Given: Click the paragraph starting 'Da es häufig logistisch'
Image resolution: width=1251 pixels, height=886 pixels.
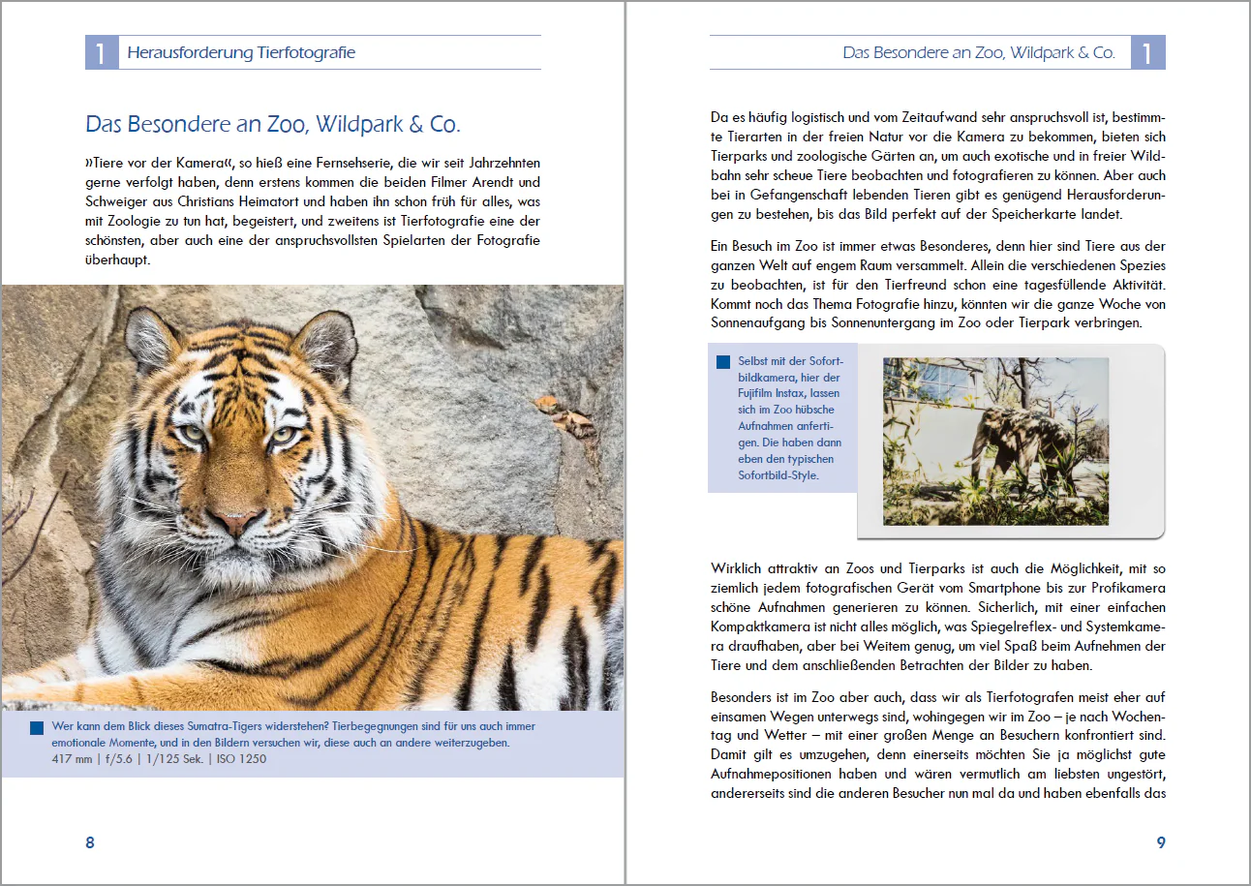Looking at the screenshot, I should point(937,167).
